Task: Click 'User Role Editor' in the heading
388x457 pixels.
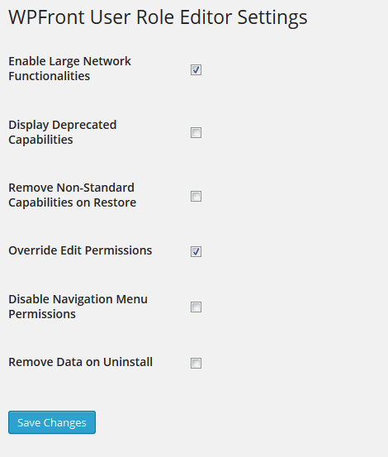Action: coord(161,17)
